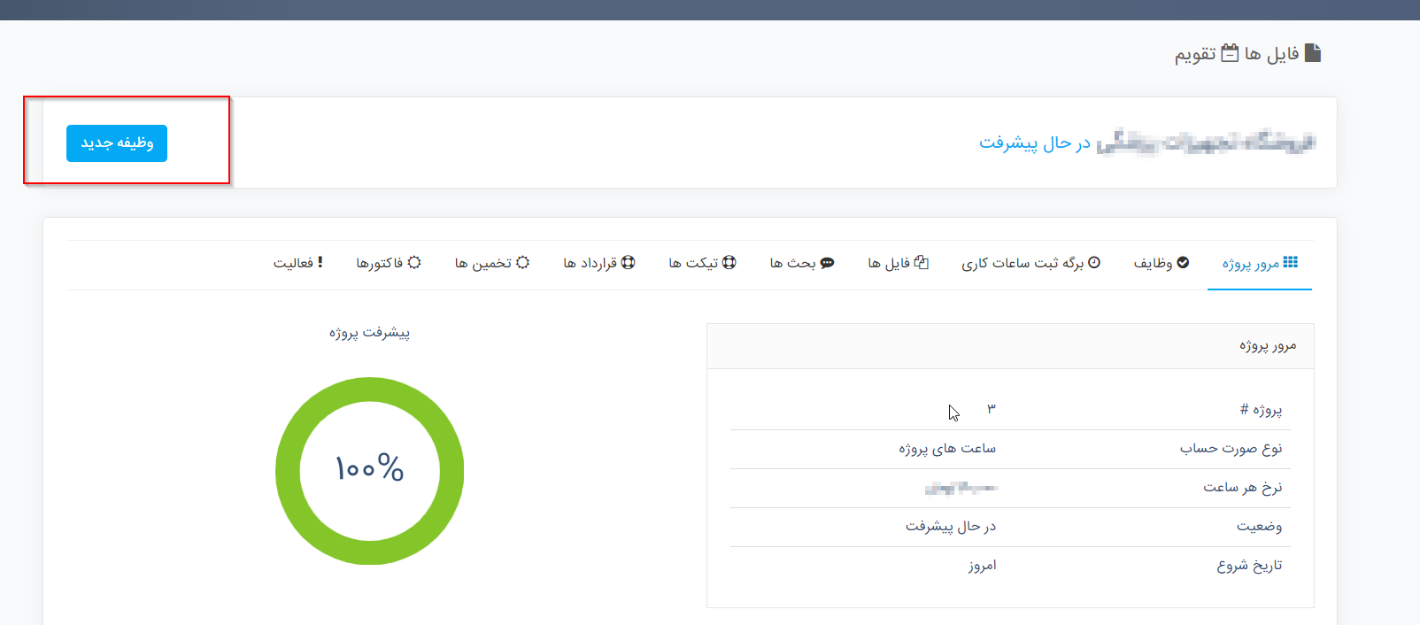1420x625 pixels.
Task: Click the documents icon on the فایل ها tab
Action: [922, 262]
